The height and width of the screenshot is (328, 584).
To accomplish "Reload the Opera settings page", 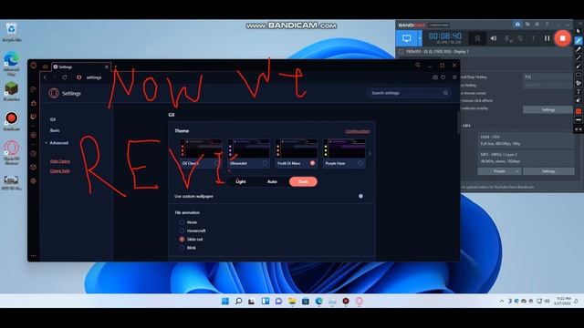I will pos(65,77).
